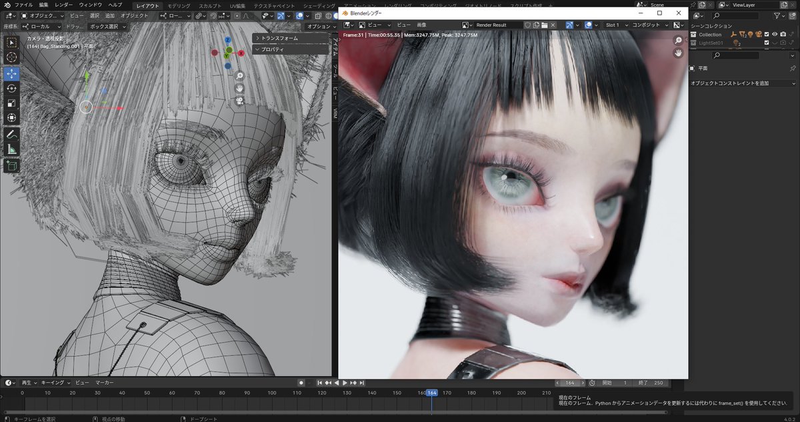Open レンダー menu in top bar
Screen dimensions: 800x422
pyautogui.click(x=64, y=5)
